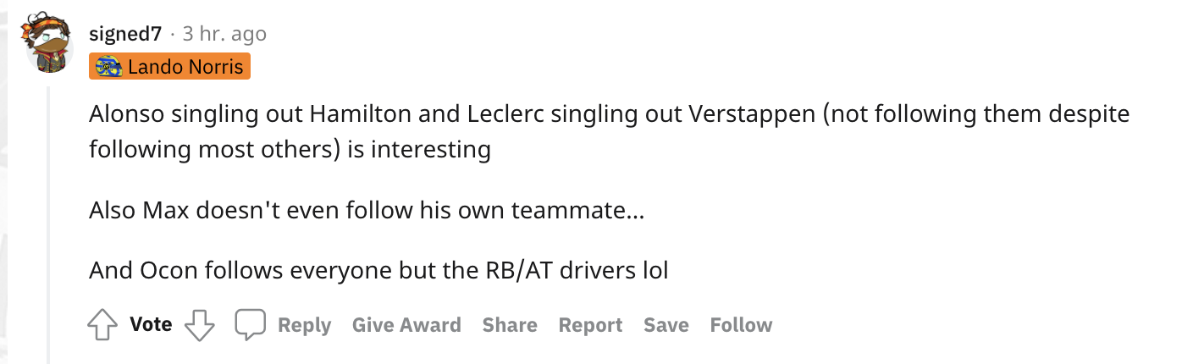The height and width of the screenshot is (364, 1182).
Task: Click the line about Ocon following everyone
Action: 378,271
